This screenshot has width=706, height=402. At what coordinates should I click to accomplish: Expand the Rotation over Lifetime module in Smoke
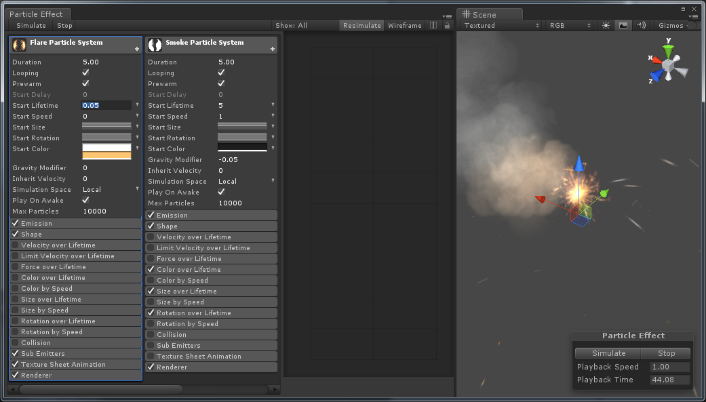[211, 313]
